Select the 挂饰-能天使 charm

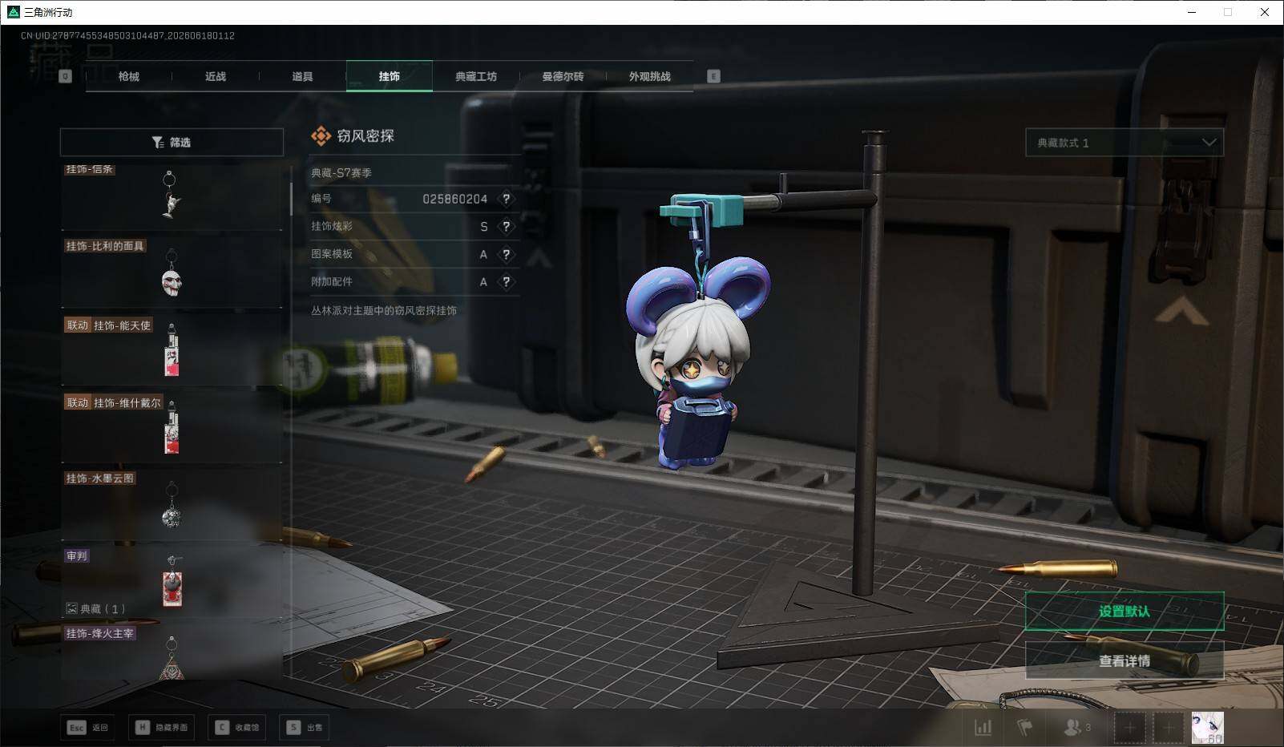pos(172,350)
